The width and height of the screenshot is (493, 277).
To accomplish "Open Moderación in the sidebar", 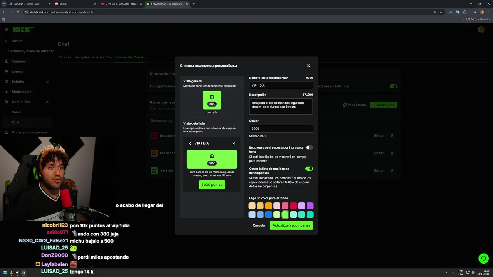I will pos(22,92).
